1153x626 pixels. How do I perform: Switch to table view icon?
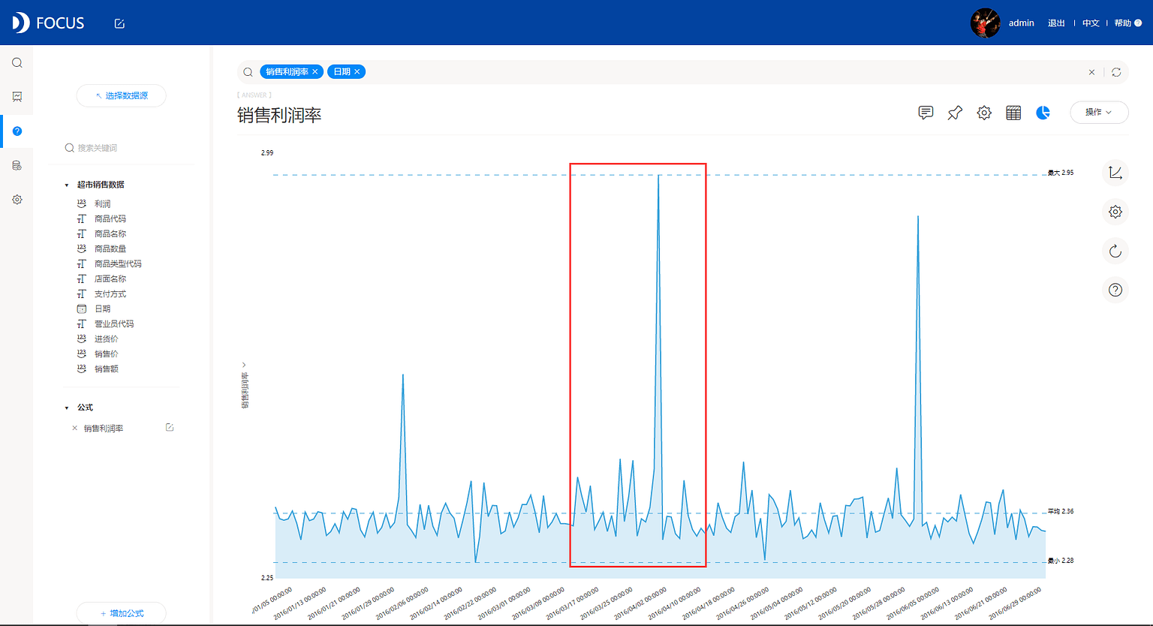1013,113
